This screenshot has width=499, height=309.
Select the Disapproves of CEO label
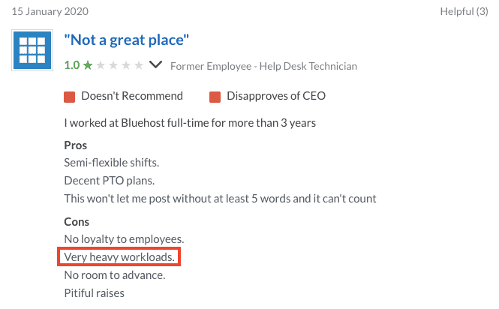276,96
